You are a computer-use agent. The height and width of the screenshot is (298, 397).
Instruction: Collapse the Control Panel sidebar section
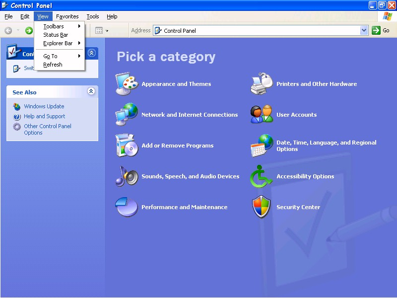(x=92, y=53)
